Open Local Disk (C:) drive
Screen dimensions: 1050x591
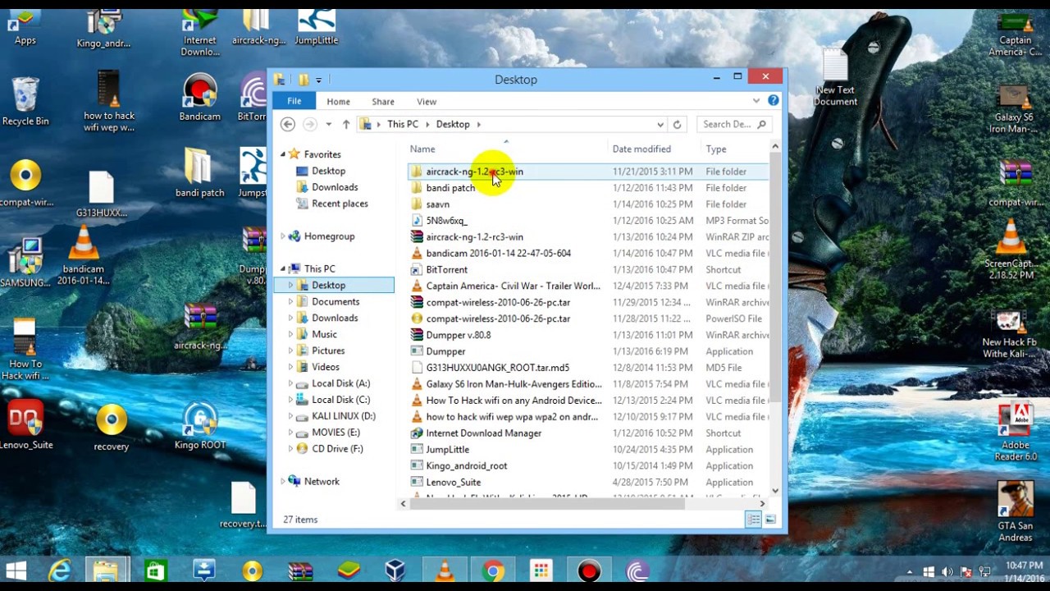pyautogui.click(x=340, y=400)
